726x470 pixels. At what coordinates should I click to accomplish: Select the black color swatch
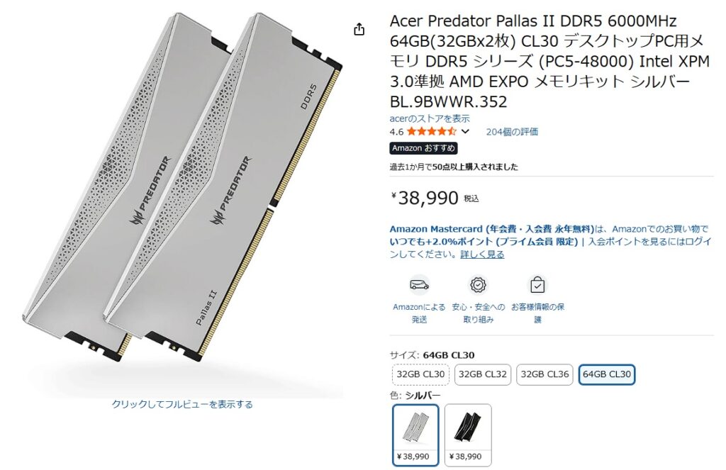(x=468, y=435)
